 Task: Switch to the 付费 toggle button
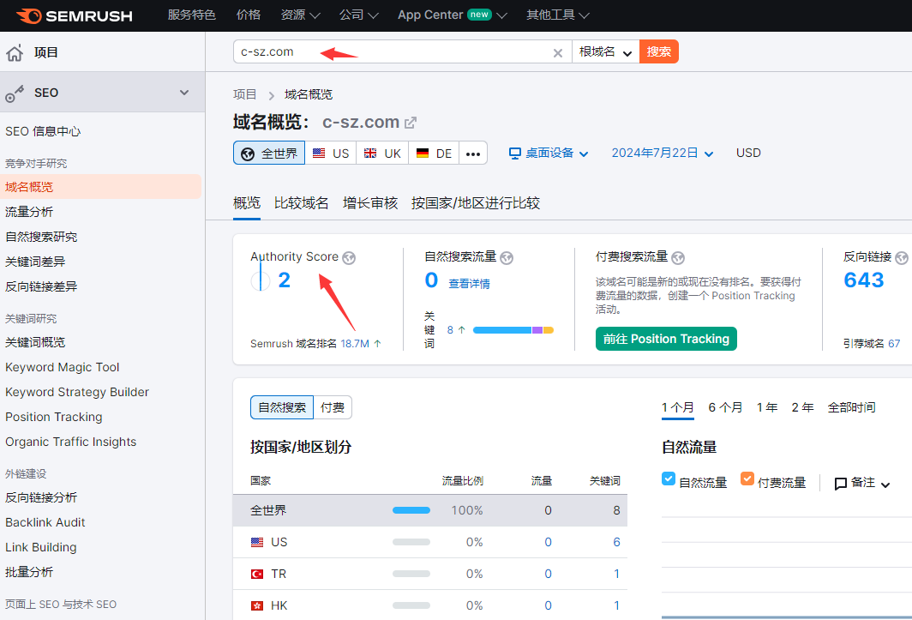tap(332, 407)
